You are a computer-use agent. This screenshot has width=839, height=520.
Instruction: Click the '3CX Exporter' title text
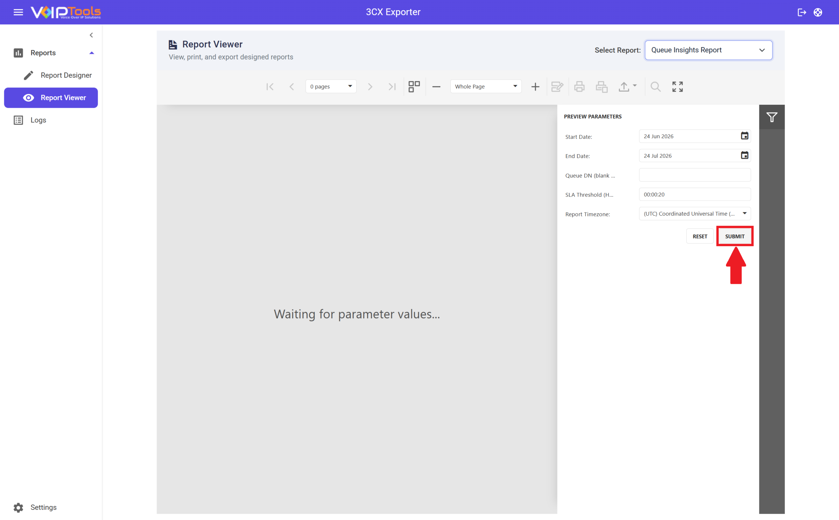(x=393, y=12)
